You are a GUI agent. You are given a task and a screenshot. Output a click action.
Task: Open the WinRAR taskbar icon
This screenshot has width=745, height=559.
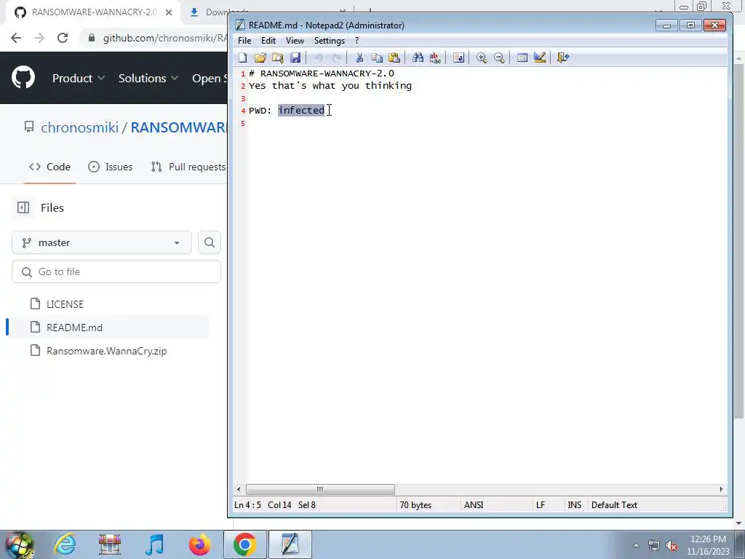(110, 544)
